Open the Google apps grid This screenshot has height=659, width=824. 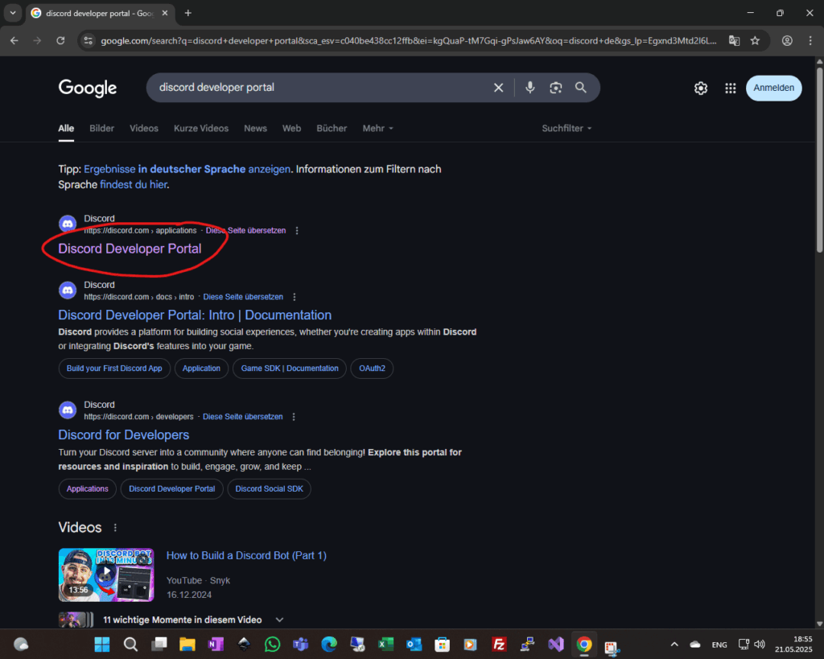click(x=730, y=89)
